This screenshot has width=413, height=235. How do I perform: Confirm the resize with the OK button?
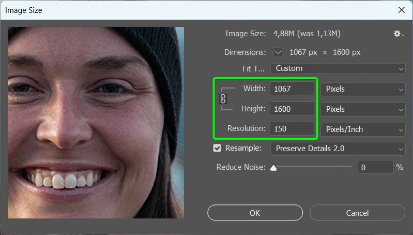[x=254, y=213]
